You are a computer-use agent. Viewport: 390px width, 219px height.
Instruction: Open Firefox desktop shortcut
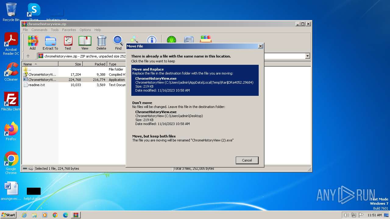tap(11, 131)
